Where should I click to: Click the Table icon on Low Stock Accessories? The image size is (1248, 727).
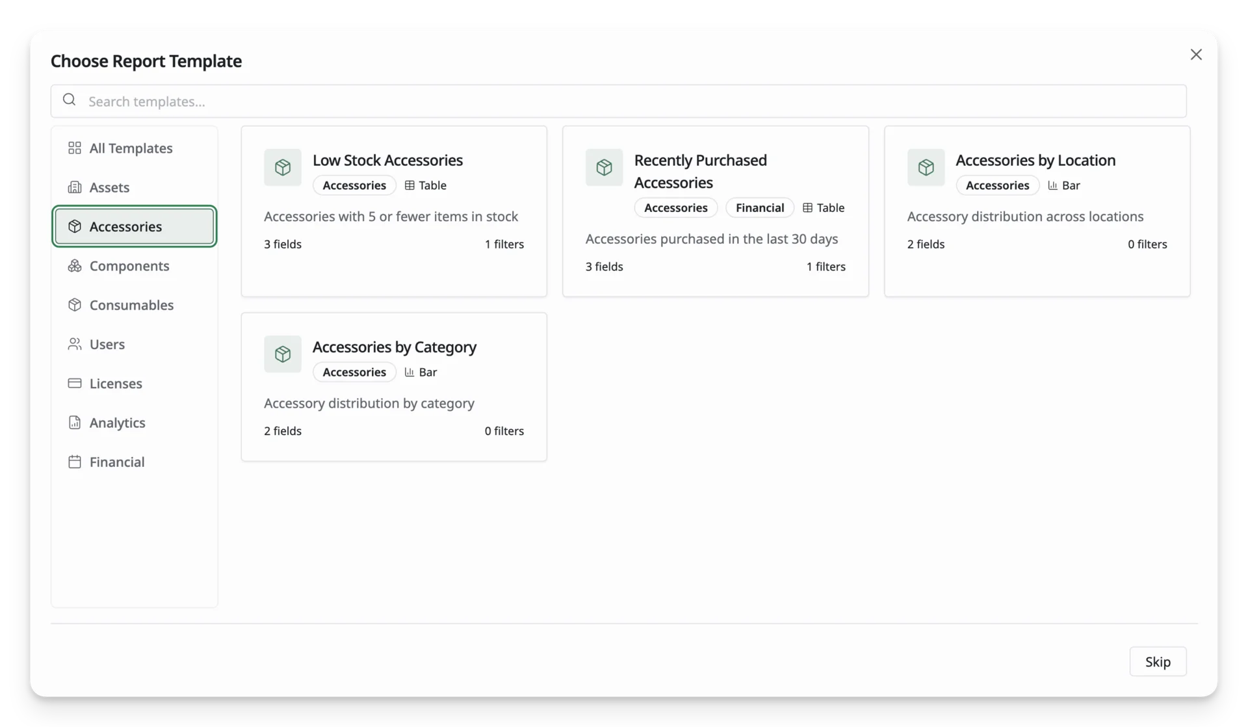(x=409, y=185)
